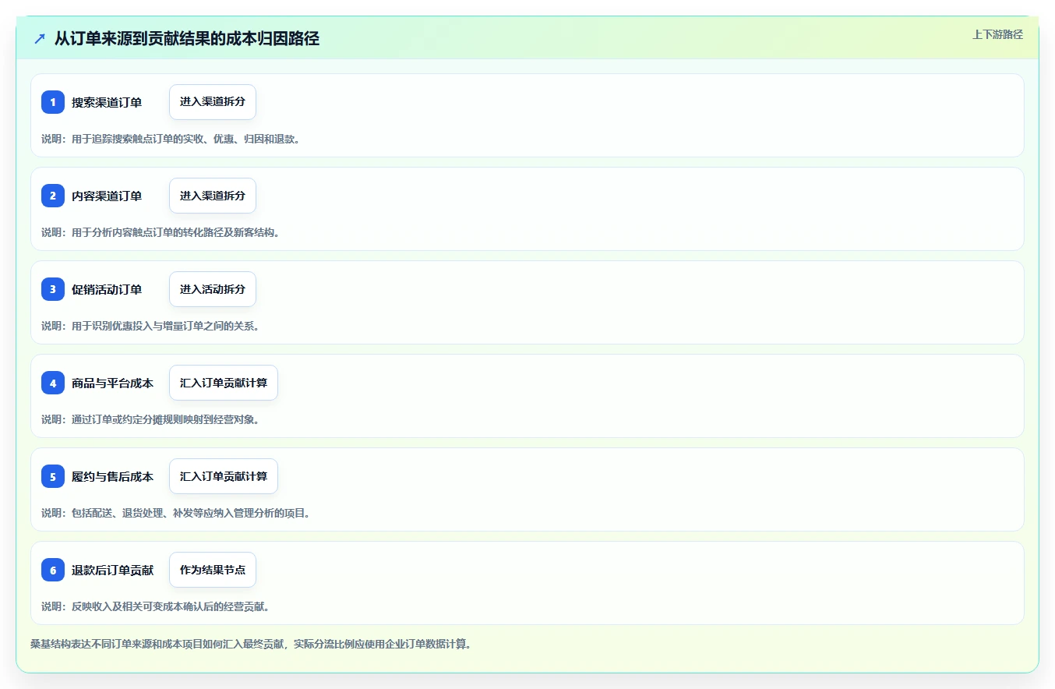Click description about 约定分摊规则
Viewport: 1055px width, 689px height.
(150, 419)
